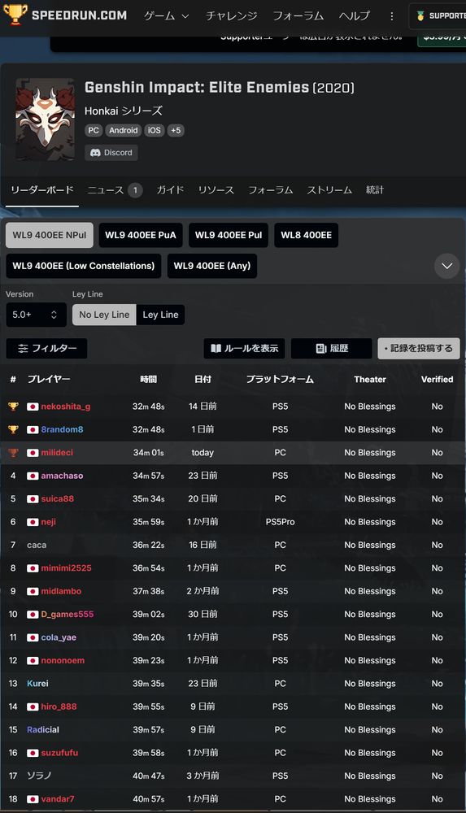Click the gold trophy for nekoshita_g
This screenshot has width=466, height=813.
[13, 406]
